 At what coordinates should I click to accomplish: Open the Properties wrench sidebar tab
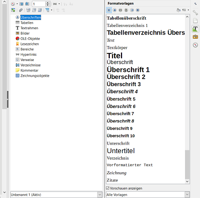point(195,13)
